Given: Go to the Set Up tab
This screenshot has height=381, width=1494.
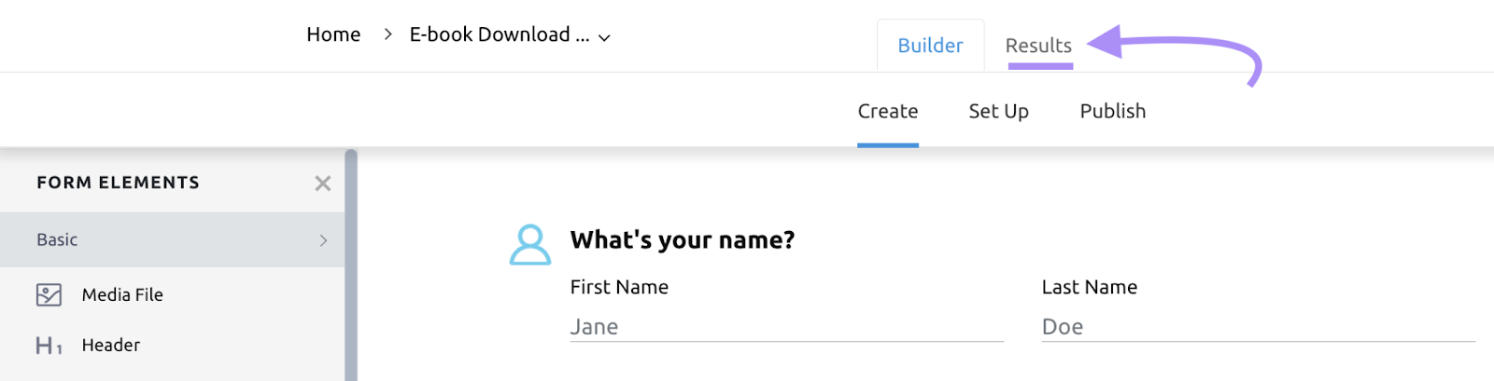Looking at the screenshot, I should pyautogui.click(x=998, y=112).
